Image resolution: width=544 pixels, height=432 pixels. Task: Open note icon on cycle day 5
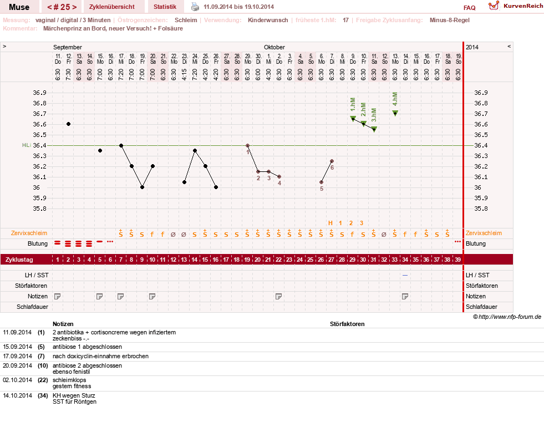[100, 296]
